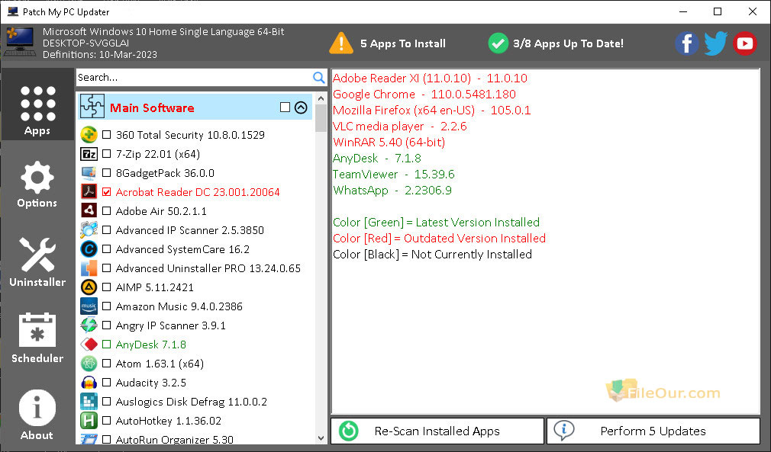The image size is (771, 452).
Task: Uncheck the Acrobat Reader DC checkbox
Action: click(106, 192)
